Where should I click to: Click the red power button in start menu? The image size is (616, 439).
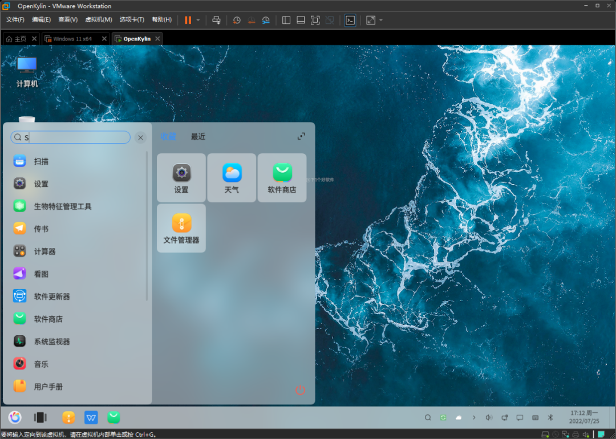coord(300,390)
